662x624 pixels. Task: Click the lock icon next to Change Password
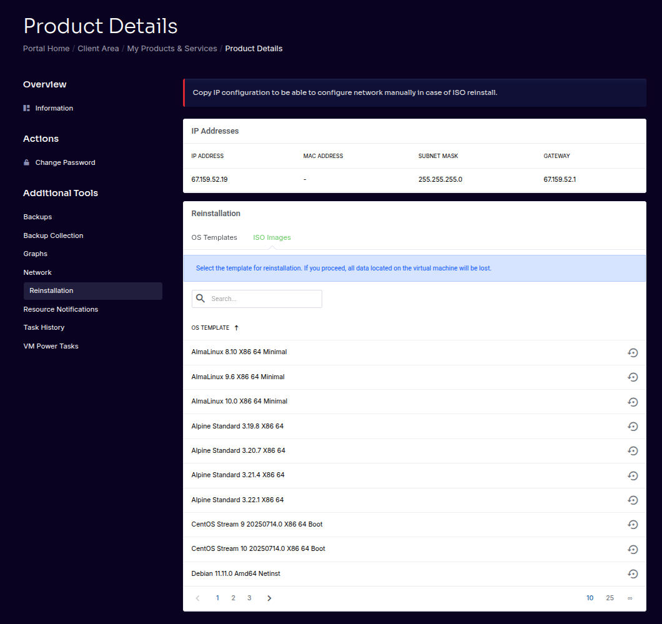(x=26, y=162)
